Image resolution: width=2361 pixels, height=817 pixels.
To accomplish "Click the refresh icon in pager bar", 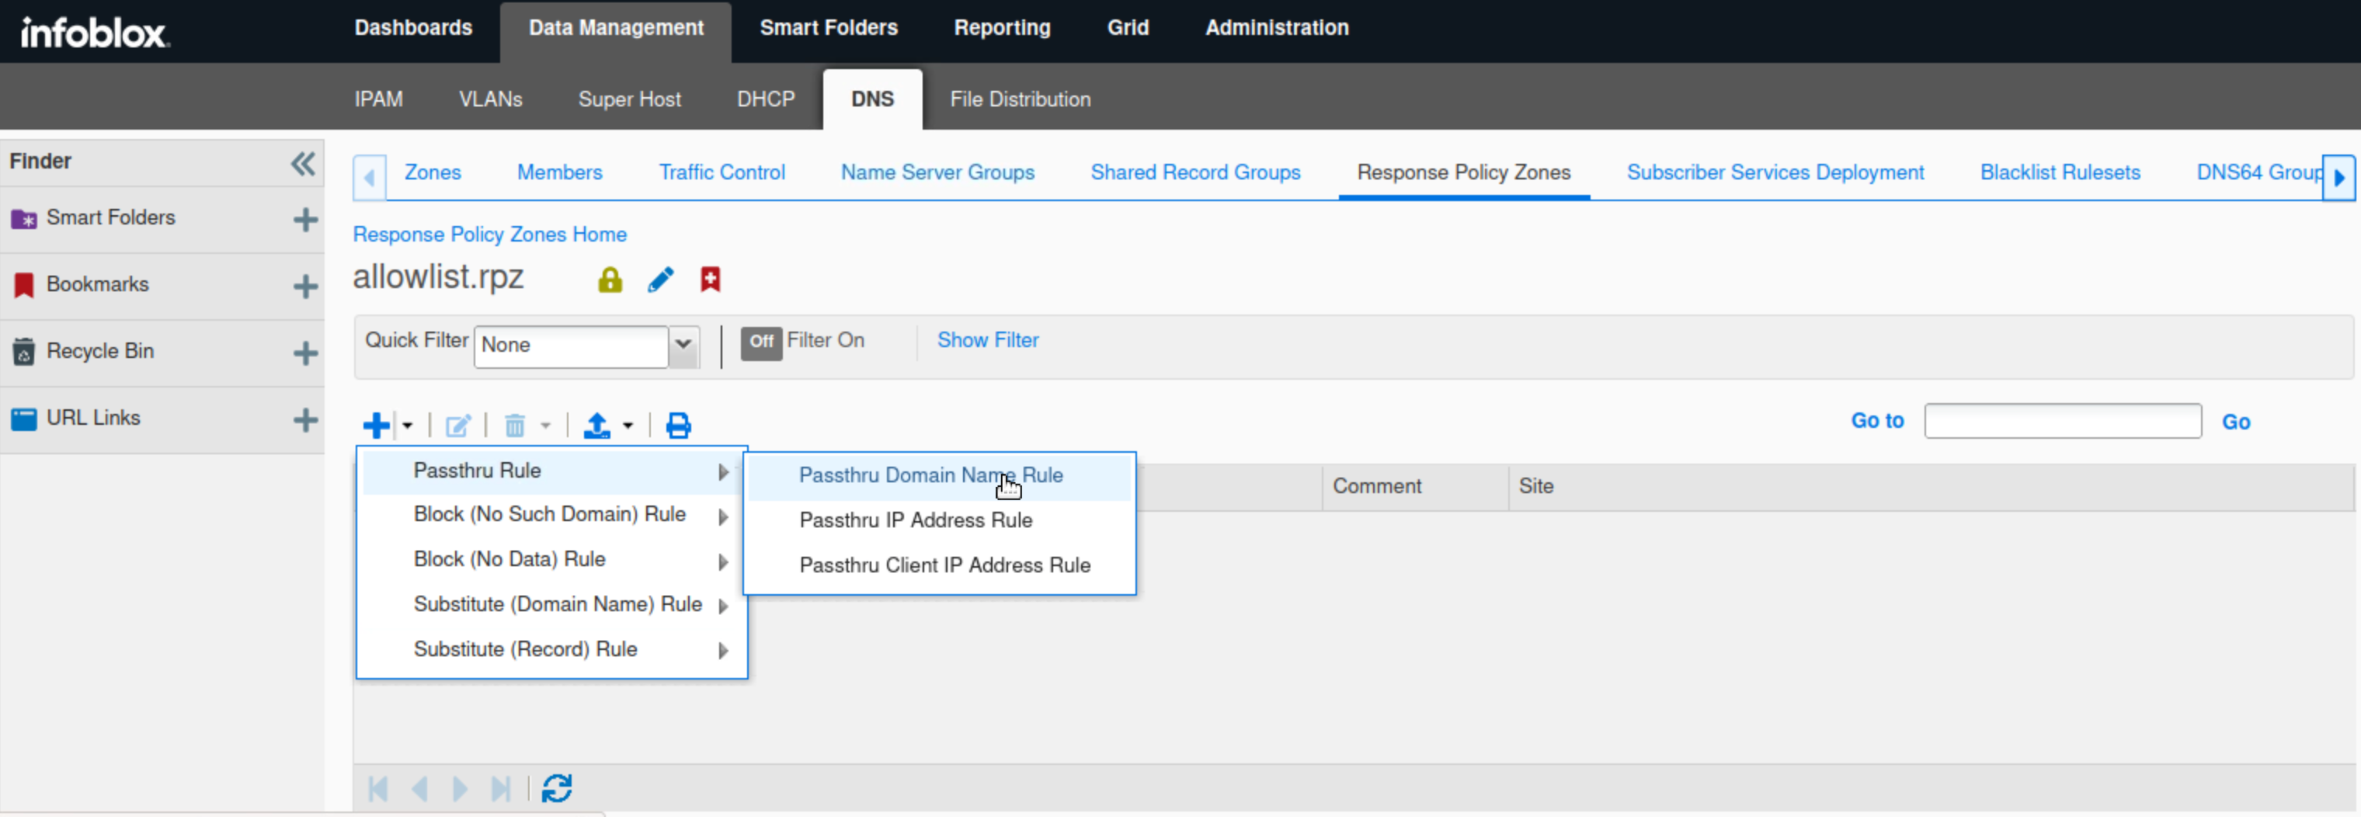I will [556, 788].
